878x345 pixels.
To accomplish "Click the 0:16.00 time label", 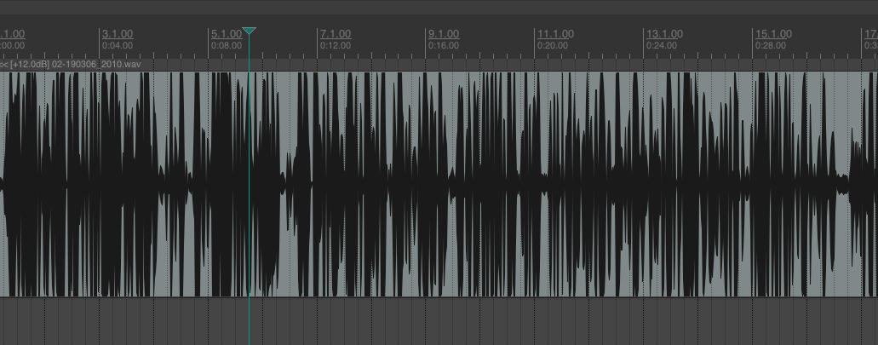I will [x=443, y=45].
